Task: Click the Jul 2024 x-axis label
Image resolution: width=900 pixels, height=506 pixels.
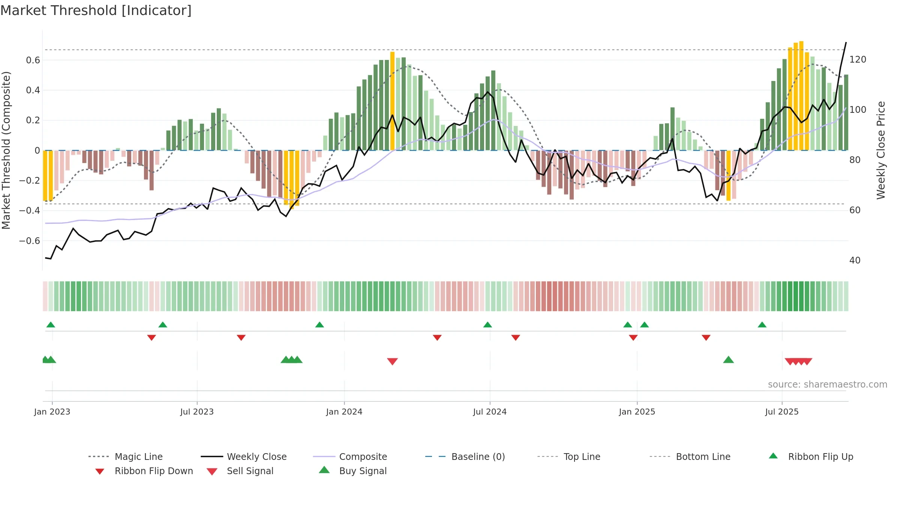Action: point(490,412)
